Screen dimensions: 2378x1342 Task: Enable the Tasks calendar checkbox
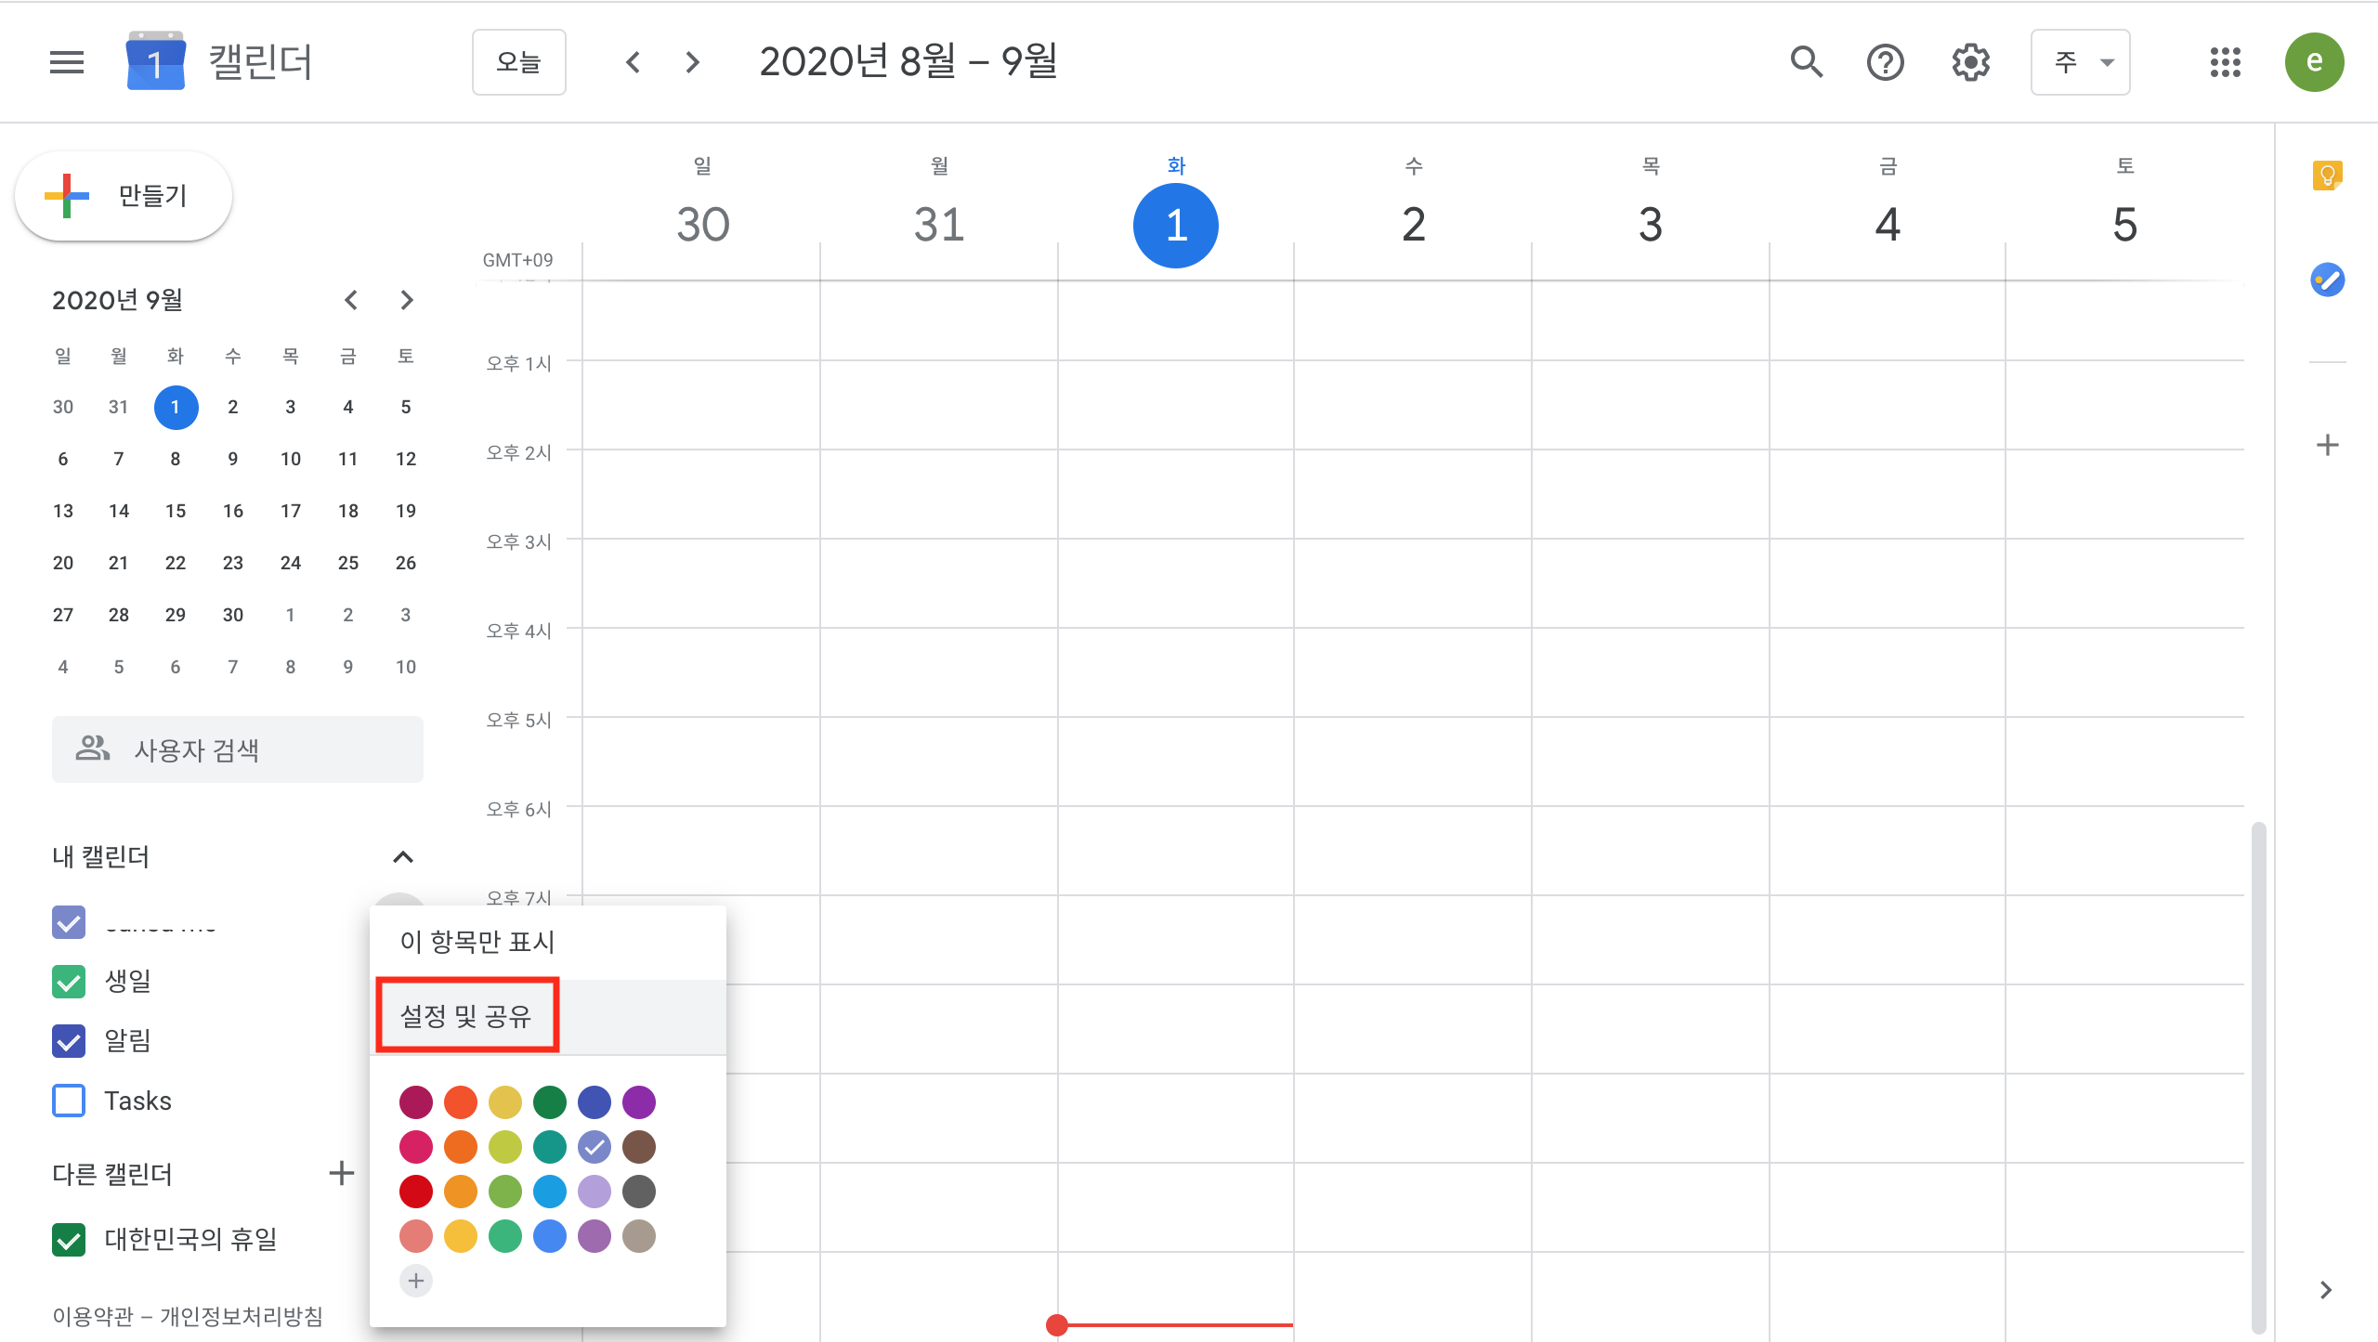69,1101
